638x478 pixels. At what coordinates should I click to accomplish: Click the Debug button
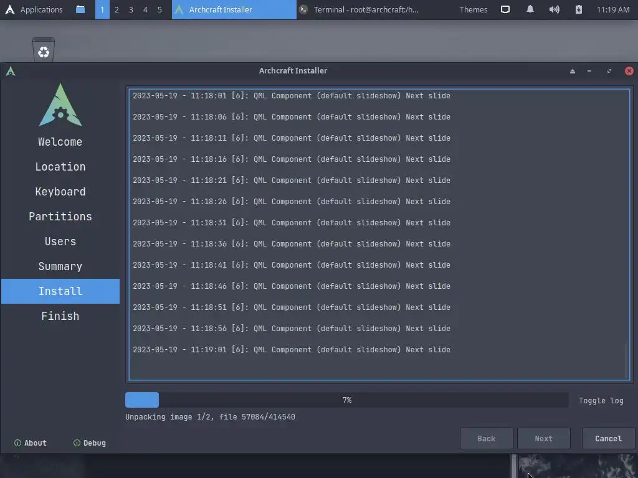point(90,443)
